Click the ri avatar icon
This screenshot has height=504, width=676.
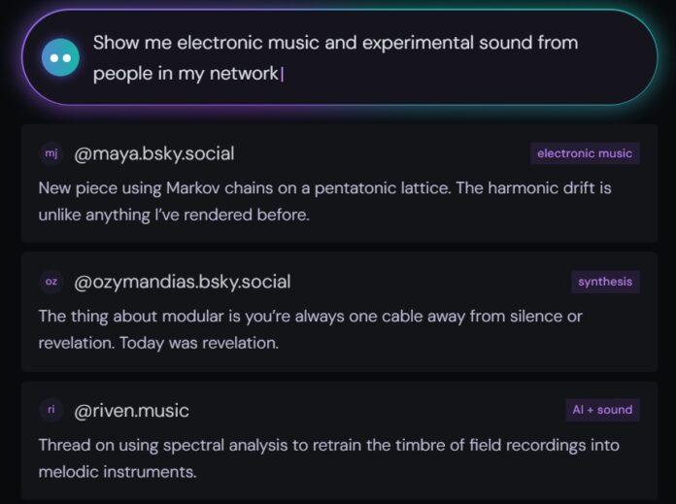pyautogui.click(x=51, y=410)
